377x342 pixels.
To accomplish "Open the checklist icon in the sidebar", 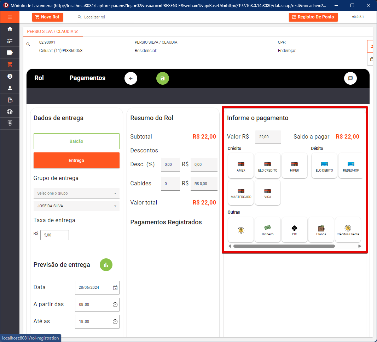I will tap(10, 41).
